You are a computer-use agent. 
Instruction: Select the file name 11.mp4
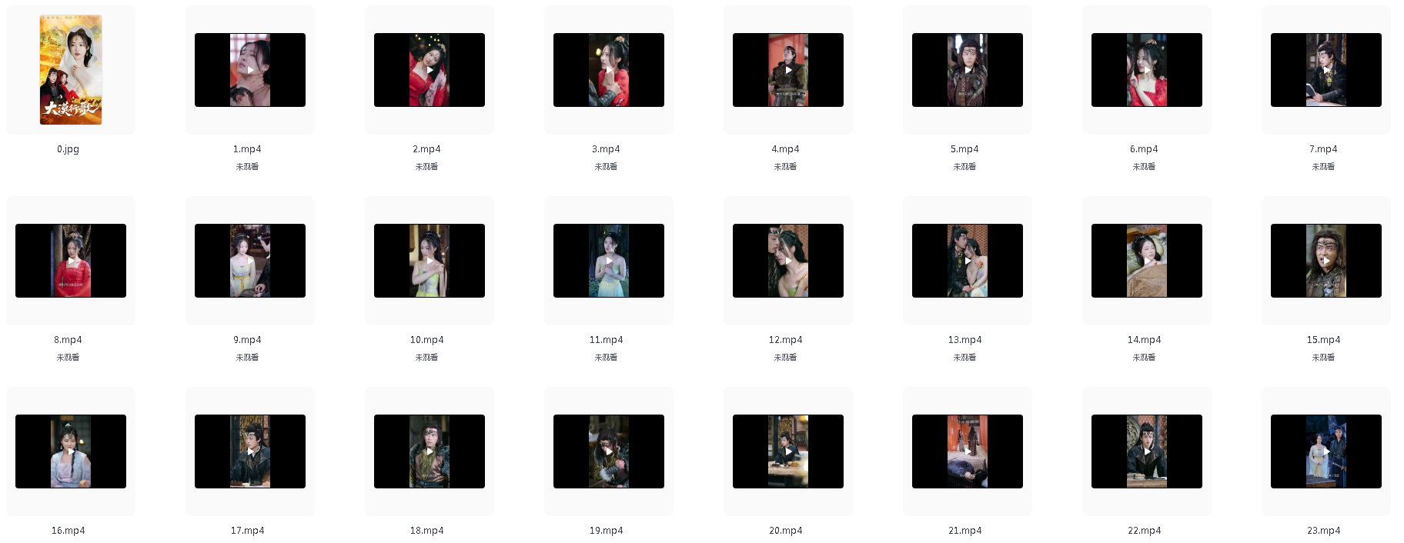pyautogui.click(x=606, y=340)
